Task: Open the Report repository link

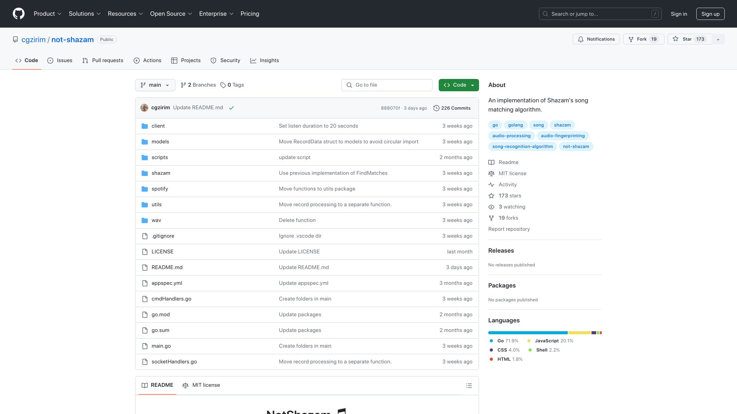Action: click(509, 229)
